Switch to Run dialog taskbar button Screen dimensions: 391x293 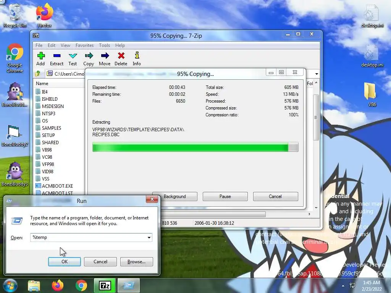click(x=129, y=285)
